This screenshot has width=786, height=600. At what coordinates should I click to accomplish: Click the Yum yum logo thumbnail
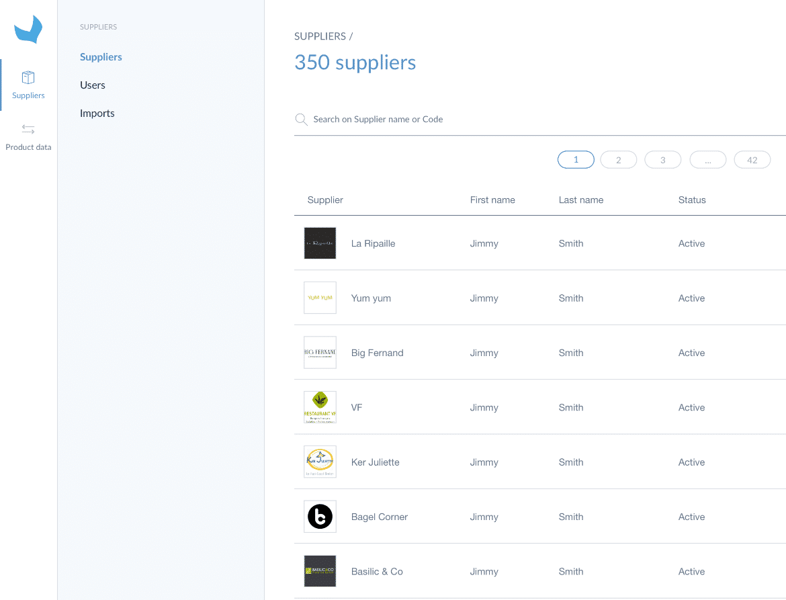(320, 298)
